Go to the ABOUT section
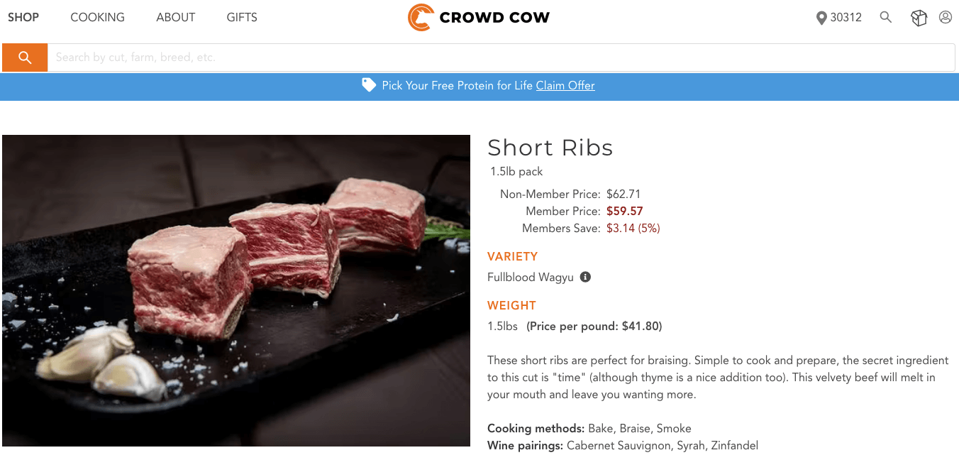The image size is (959, 460). 175,17
